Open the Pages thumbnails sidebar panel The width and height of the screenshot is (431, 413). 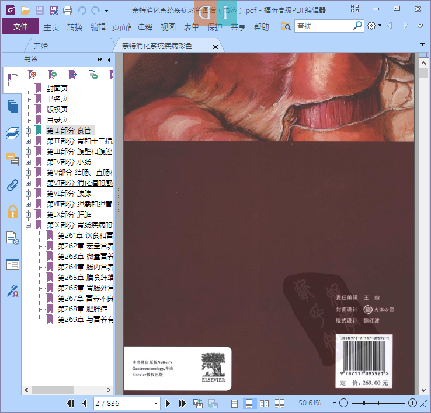(x=13, y=106)
